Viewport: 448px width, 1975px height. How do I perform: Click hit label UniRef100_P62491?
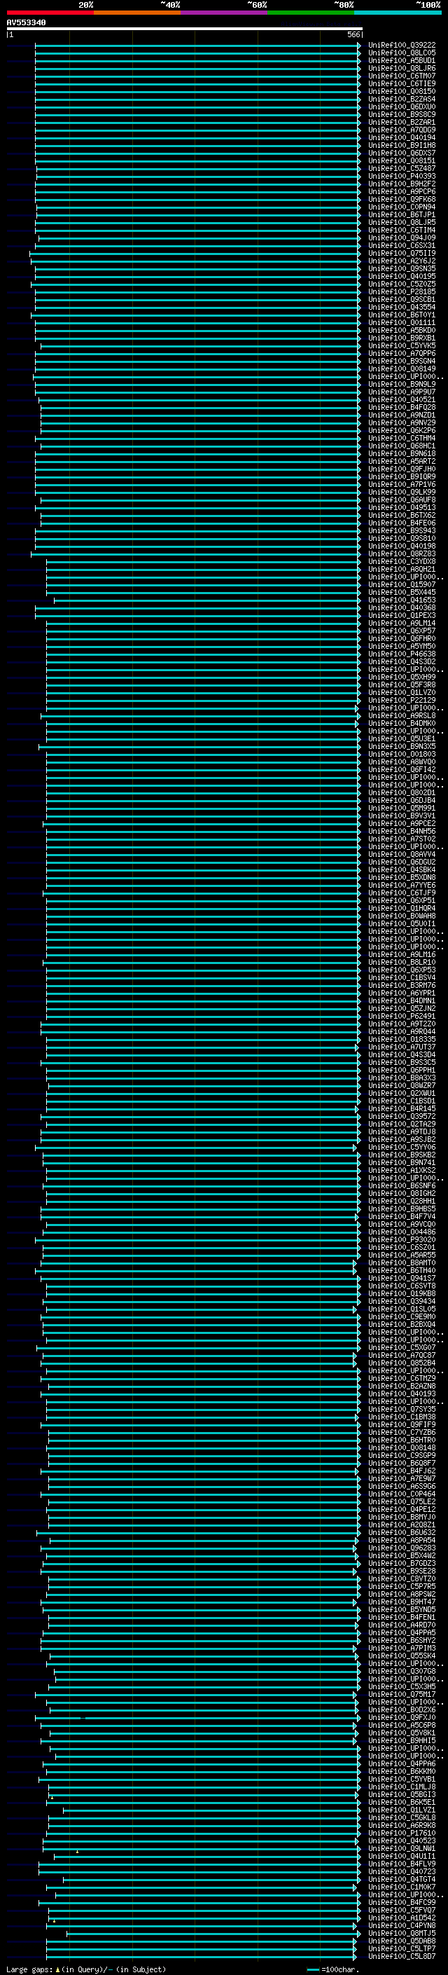pyautogui.click(x=401, y=1016)
